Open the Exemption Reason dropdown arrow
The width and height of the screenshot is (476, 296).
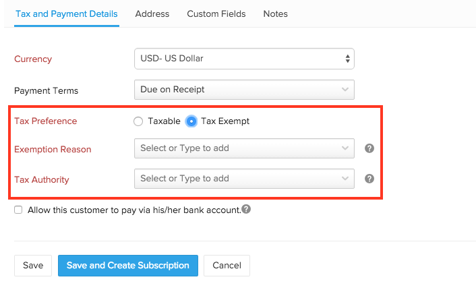click(x=345, y=148)
